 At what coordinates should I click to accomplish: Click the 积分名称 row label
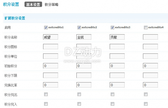[11, 37]
